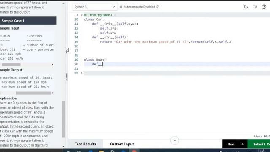Click the panel divider drag handle dots

coord(67,77)
